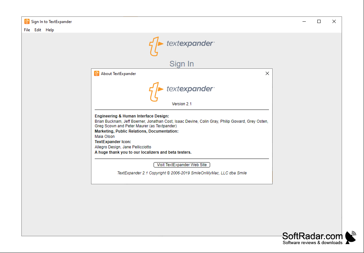364x253 pixels.
Task: Click the TextExpander Icon: heading
Action: tap(113, 142)
